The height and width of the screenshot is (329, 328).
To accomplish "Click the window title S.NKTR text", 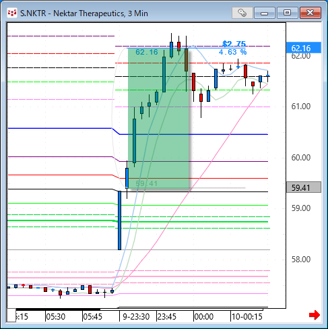I will pos(33,13).
